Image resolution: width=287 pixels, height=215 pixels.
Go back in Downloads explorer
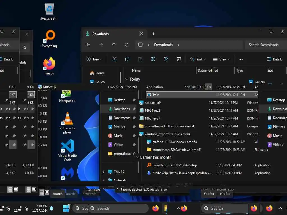click(x=88, y=45)
